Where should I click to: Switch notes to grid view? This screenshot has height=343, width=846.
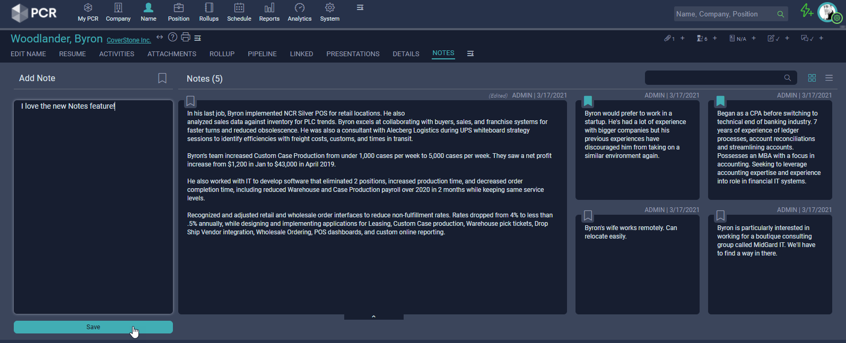[x=812, y=78]
